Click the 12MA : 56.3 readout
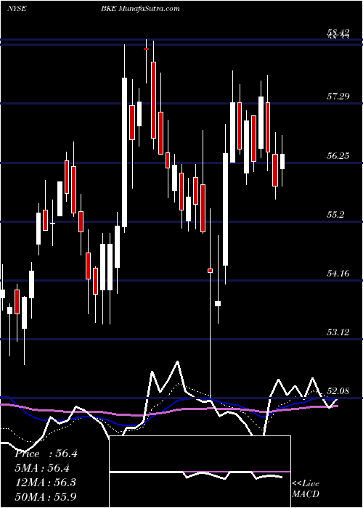Screen dimensions: 363x508 45,483
